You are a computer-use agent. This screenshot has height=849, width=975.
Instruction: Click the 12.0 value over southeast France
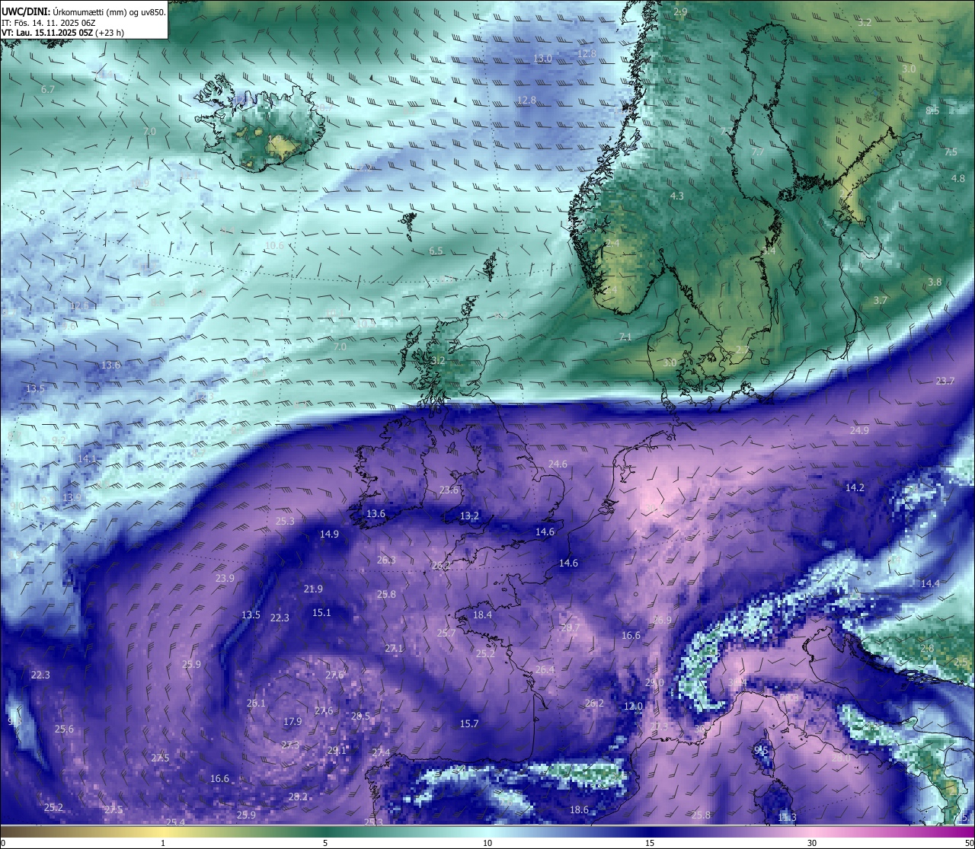pos(634,706)
